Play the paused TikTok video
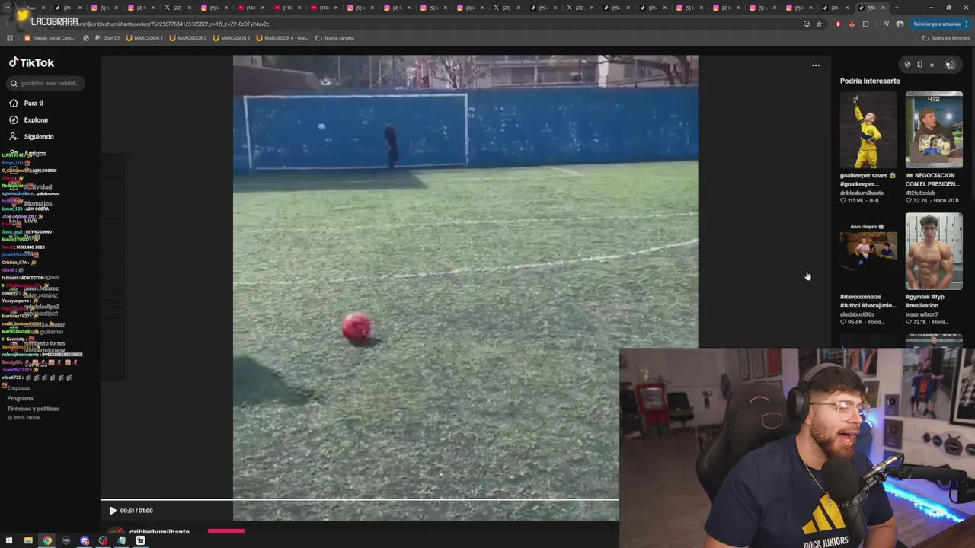 click(113, 511)
